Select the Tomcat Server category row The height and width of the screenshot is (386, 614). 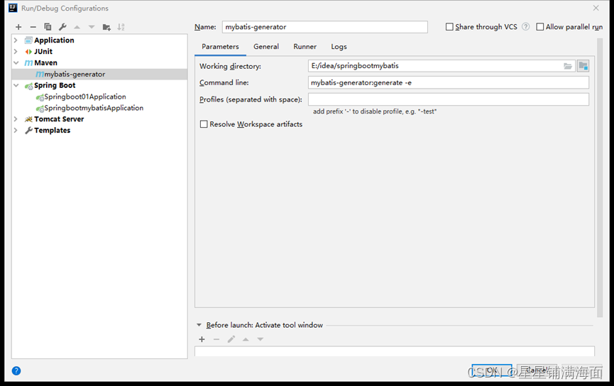pyautogui.click(x=99, y=119)
